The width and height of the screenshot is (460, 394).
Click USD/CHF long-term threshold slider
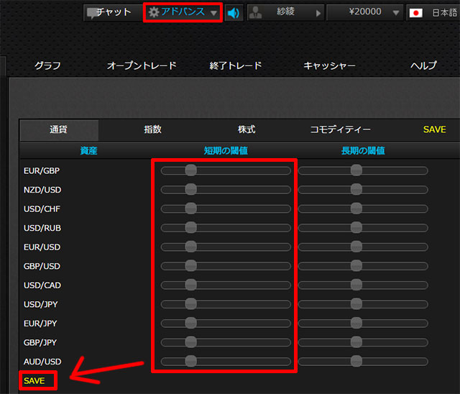click(x=363, y=209)
